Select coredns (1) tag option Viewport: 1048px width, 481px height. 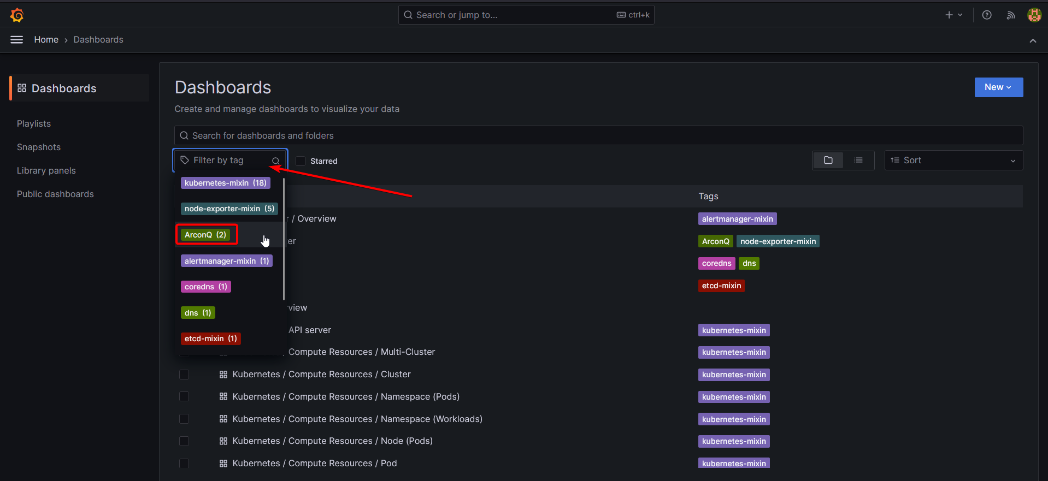pos(206,287)
